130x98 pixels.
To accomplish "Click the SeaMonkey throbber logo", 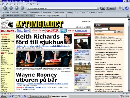I will tap(127, 8).
